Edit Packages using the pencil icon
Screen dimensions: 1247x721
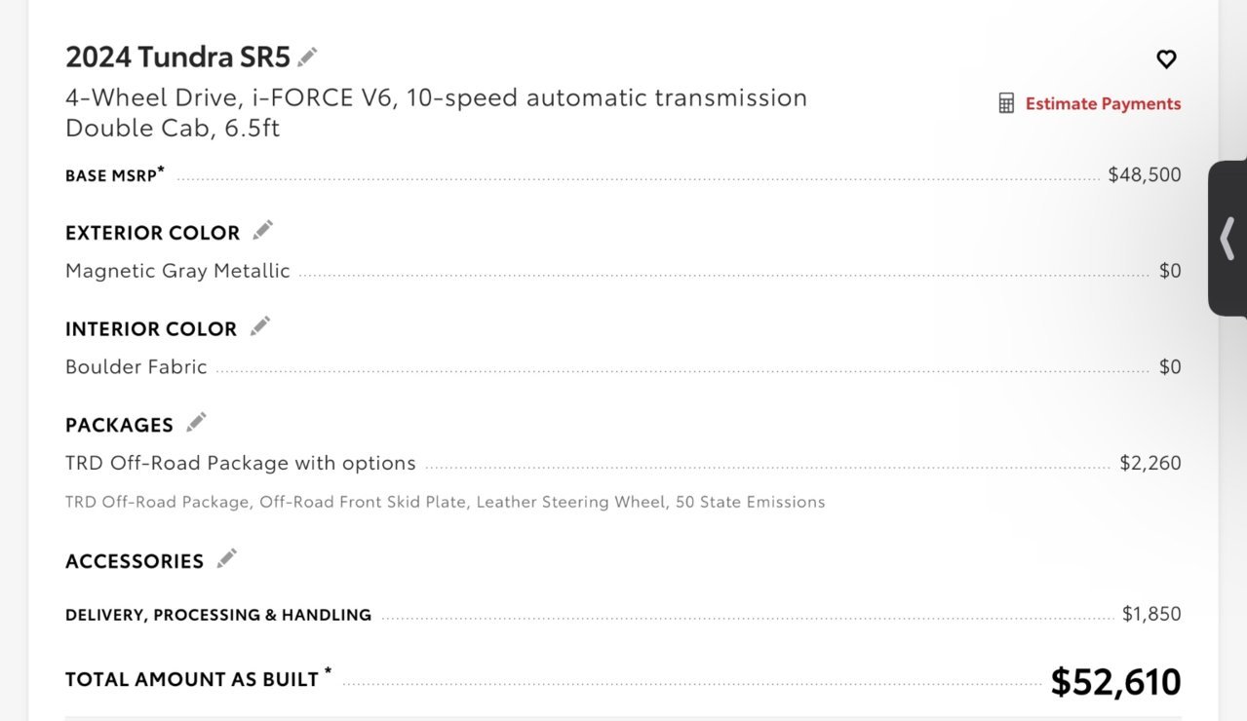click(x=196, y=422)
